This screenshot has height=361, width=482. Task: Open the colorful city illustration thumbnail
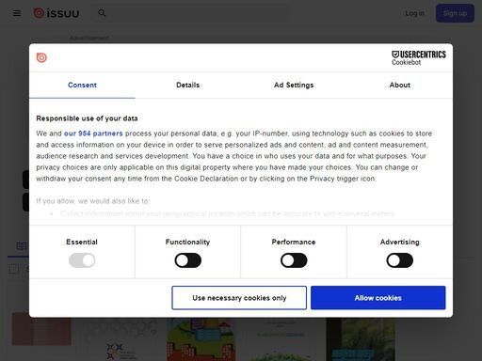[201, 339]
